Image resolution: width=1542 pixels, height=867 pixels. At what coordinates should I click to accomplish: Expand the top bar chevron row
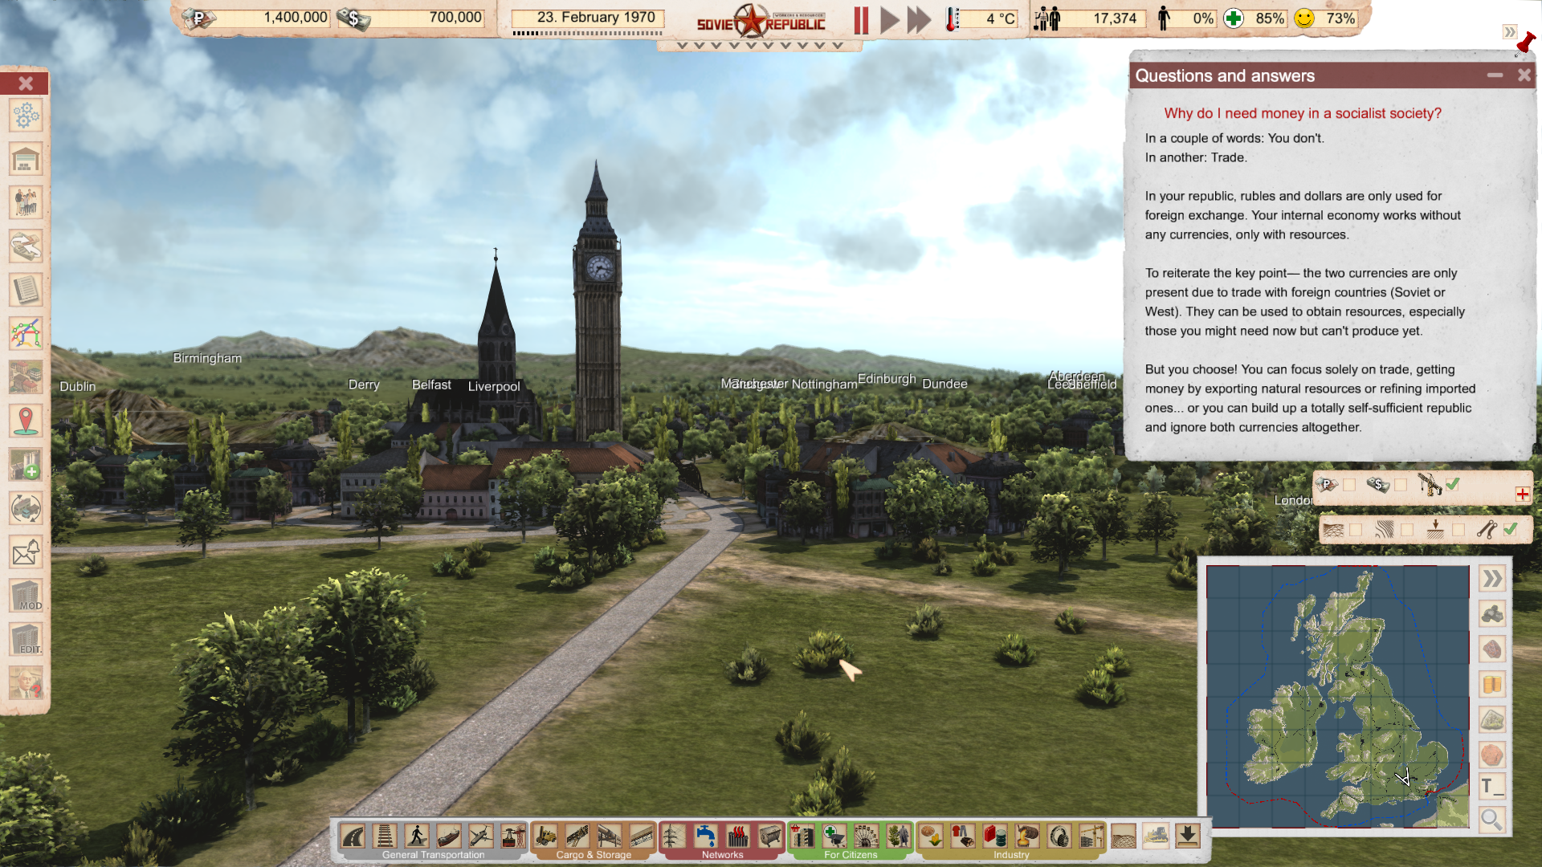(x=759, y=46)
